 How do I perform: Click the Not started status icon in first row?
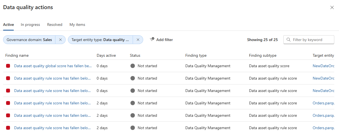(133, 66)
